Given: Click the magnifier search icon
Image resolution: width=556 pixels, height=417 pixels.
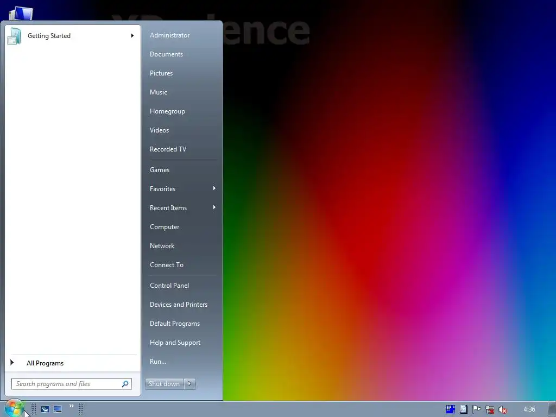Looking at the screenshot, I should pyautogui.click(x=125, y=384).
